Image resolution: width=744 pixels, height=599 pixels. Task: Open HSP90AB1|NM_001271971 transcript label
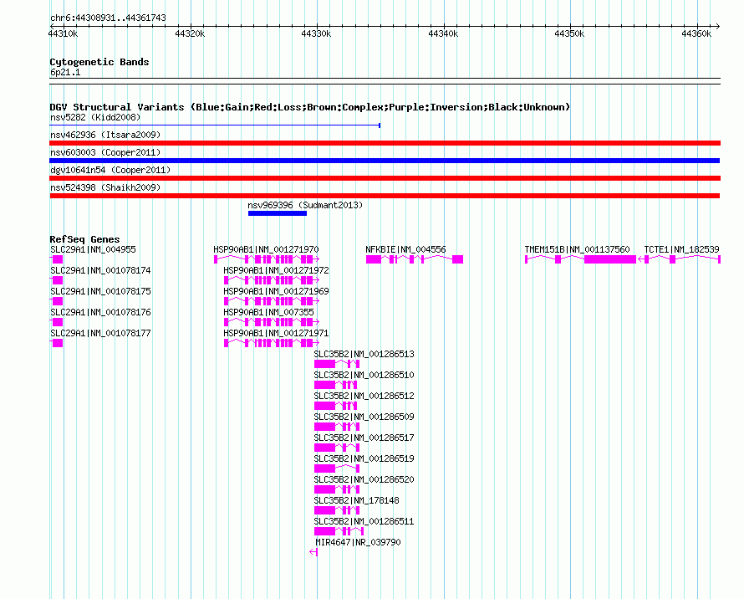276,333
